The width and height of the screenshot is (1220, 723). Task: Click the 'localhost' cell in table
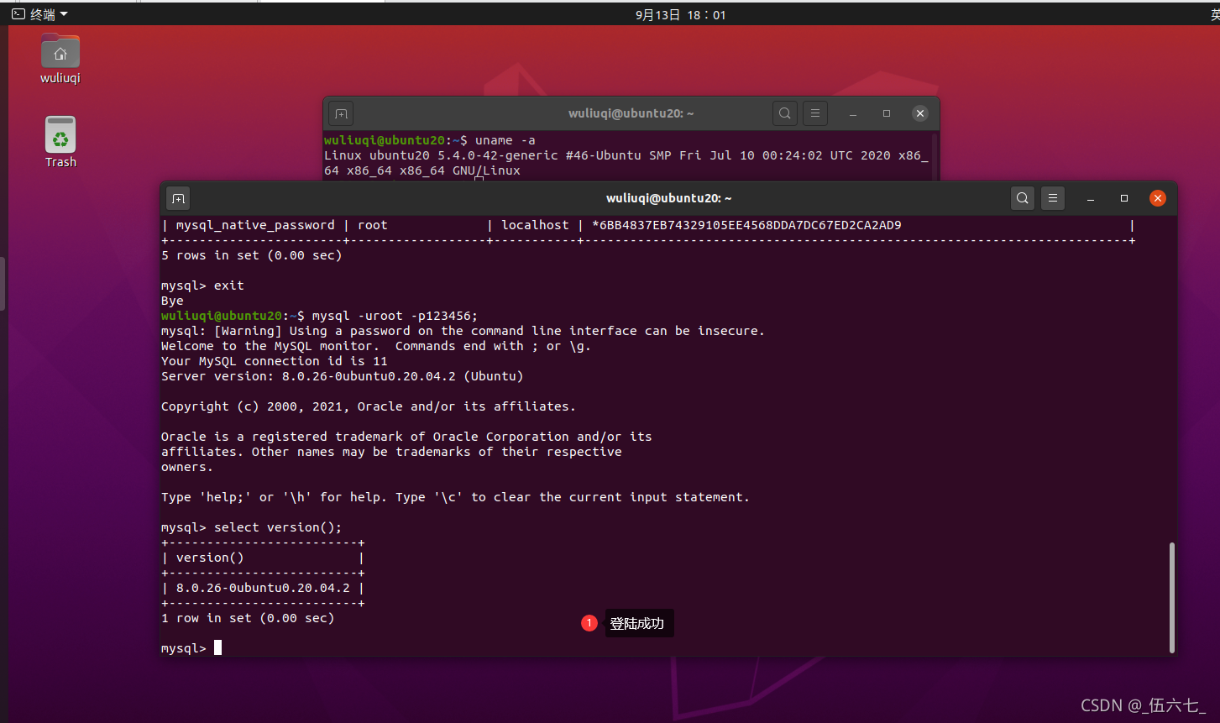(535, 225)
